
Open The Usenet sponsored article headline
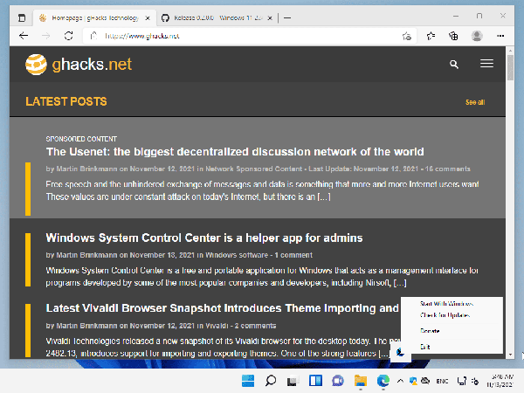coord(235,152)
